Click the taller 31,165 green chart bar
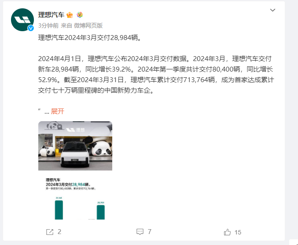Screen dimensions: 298x245 coord(59,210)
